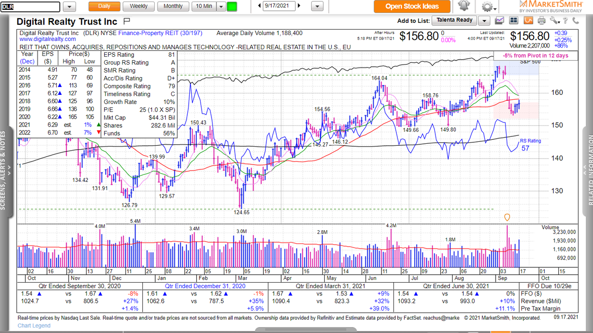
Task: Go to previous date with the left arrow
Action: (259, 6)
